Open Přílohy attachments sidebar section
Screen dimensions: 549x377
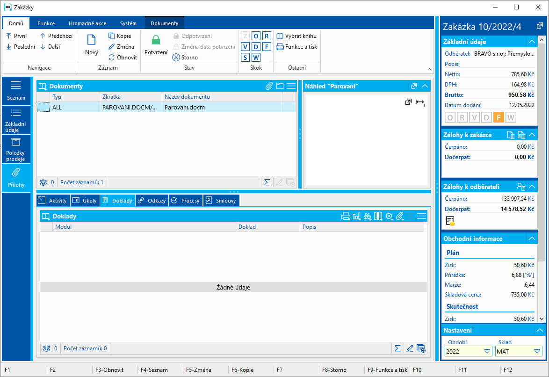point(16,178)
